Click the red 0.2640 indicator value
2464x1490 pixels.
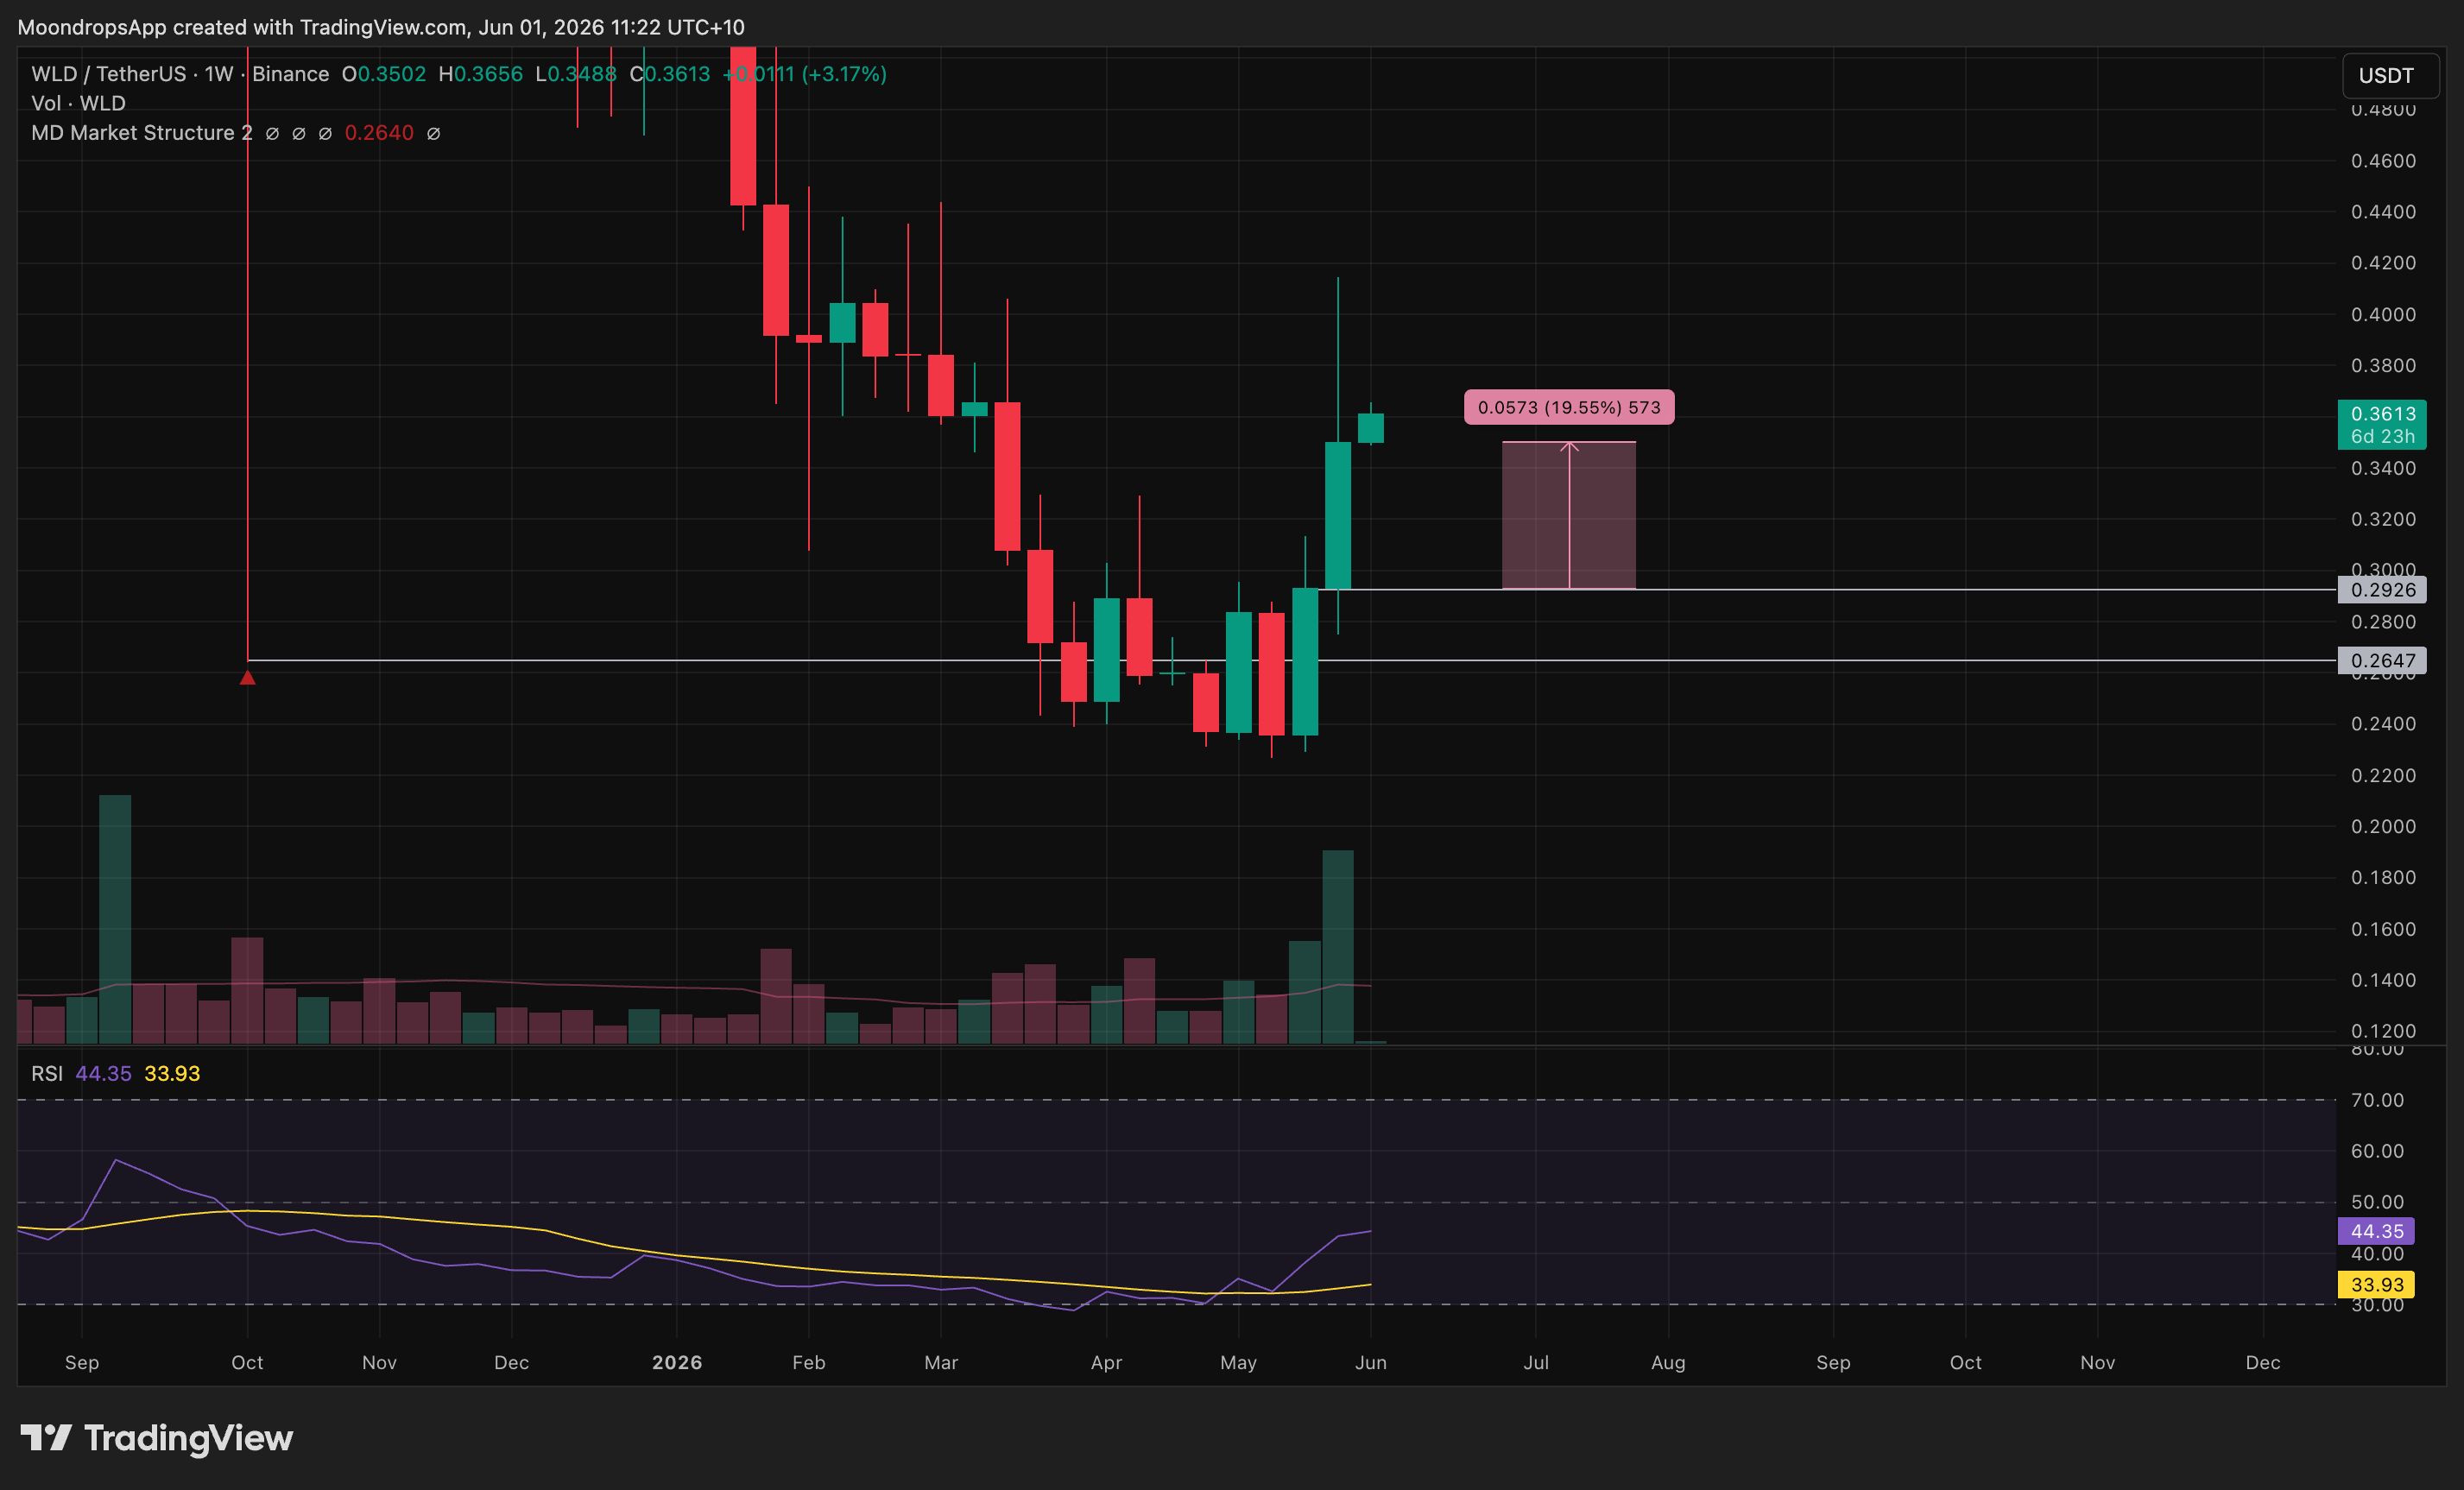click(x=379, y=133)
